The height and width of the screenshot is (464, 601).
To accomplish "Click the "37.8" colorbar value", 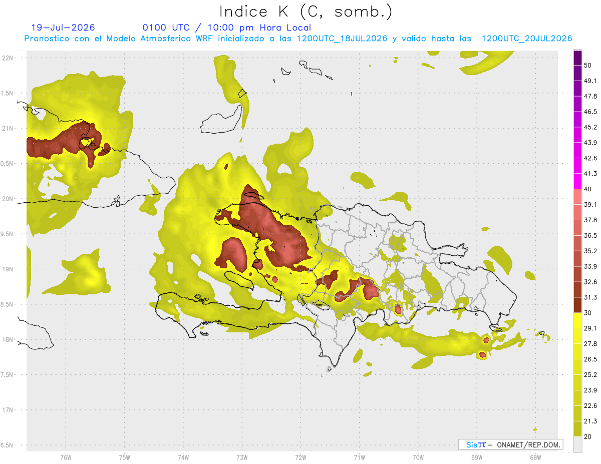I will click(590, 220).
